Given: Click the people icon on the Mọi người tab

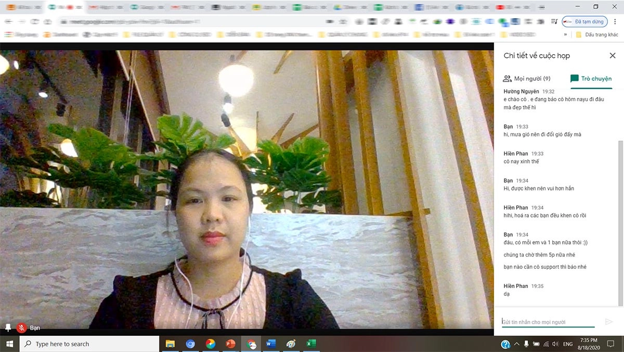Looking at the screenshot, I should [x=508, y=78].
